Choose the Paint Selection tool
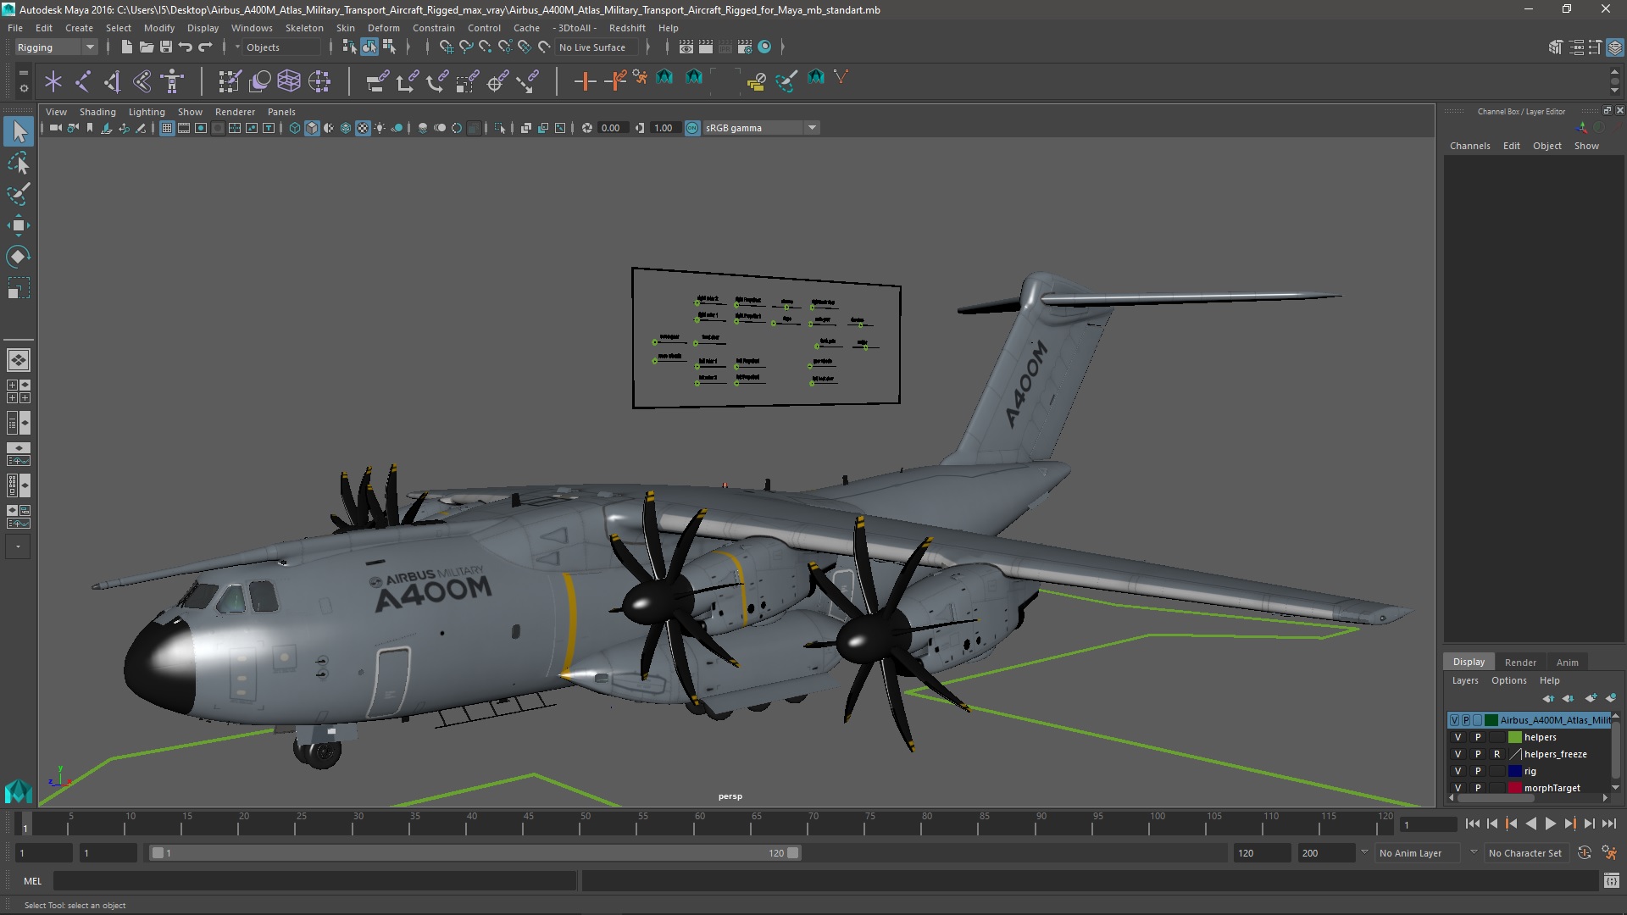The image size is (1627, 915). coord(19,194)
